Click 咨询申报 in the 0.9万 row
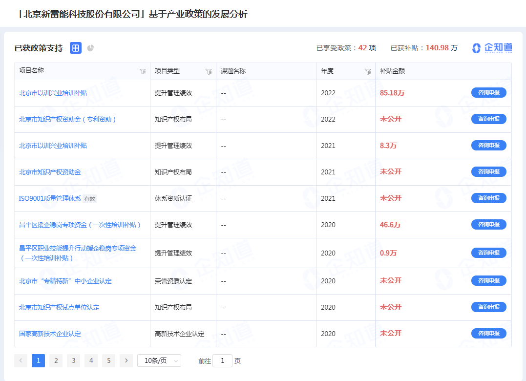The image size is (526, 381). tap(489, 253)
